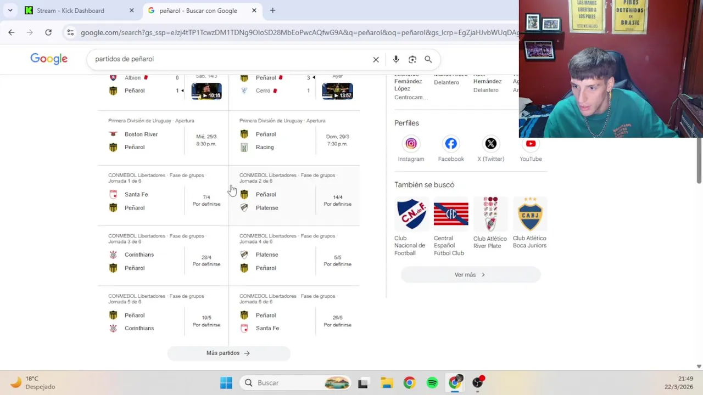Open the 18°C weather widget
Screen dimensions: 703x395
point(34,383)
